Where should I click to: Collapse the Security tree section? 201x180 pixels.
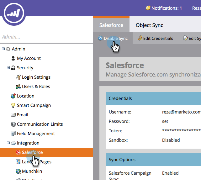[x=8, y=67]
